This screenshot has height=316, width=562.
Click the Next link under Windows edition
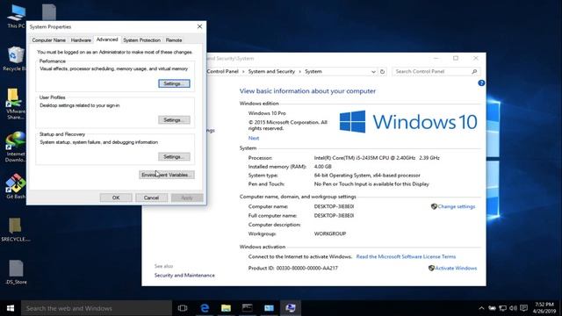(254, 138)
